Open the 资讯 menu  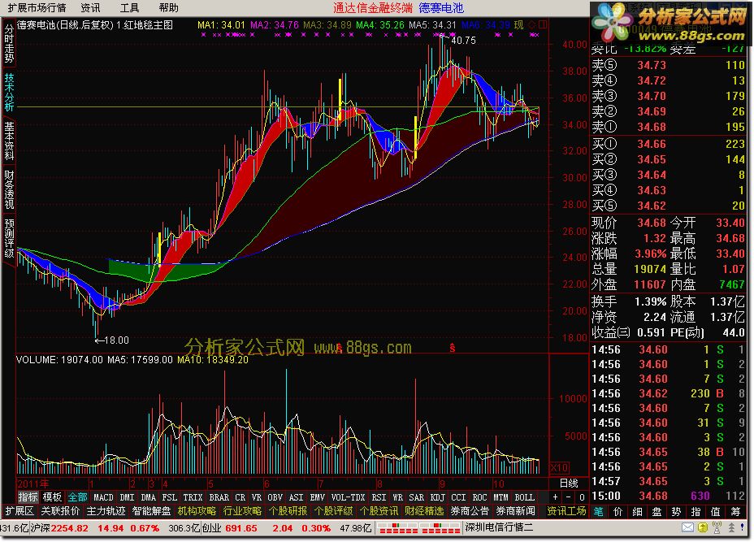click(90, 7)
